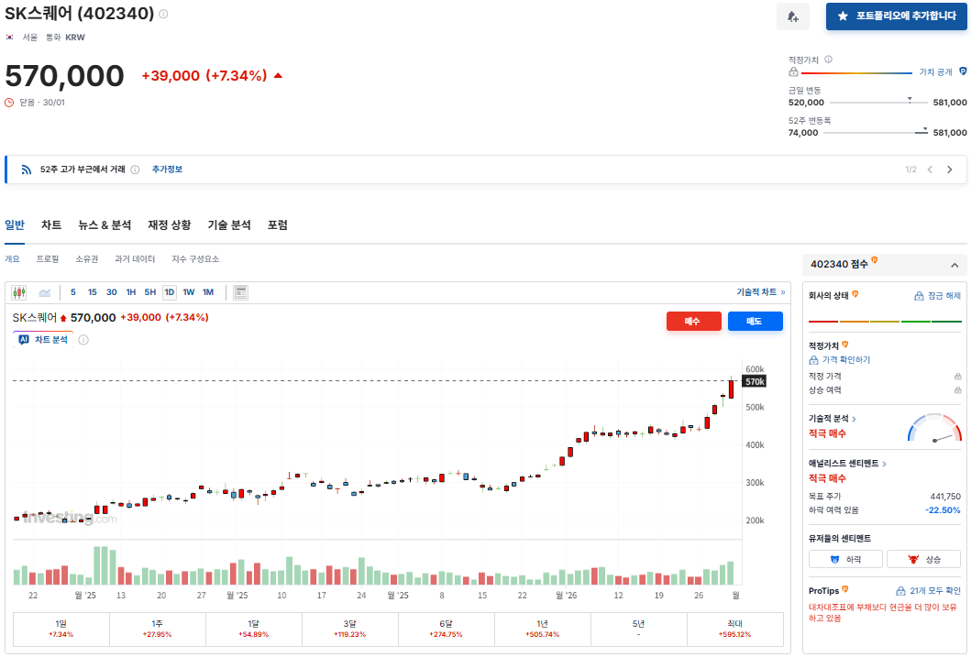
Task: Click the technical analysis gauge dial
Action: point(934,428)
